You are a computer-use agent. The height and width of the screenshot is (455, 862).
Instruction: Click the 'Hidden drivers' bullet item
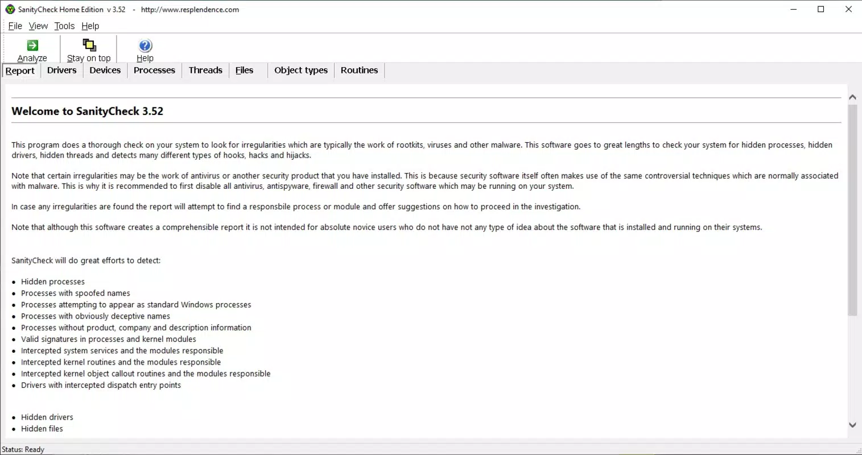pyautogui.click(x=47, y=417)
